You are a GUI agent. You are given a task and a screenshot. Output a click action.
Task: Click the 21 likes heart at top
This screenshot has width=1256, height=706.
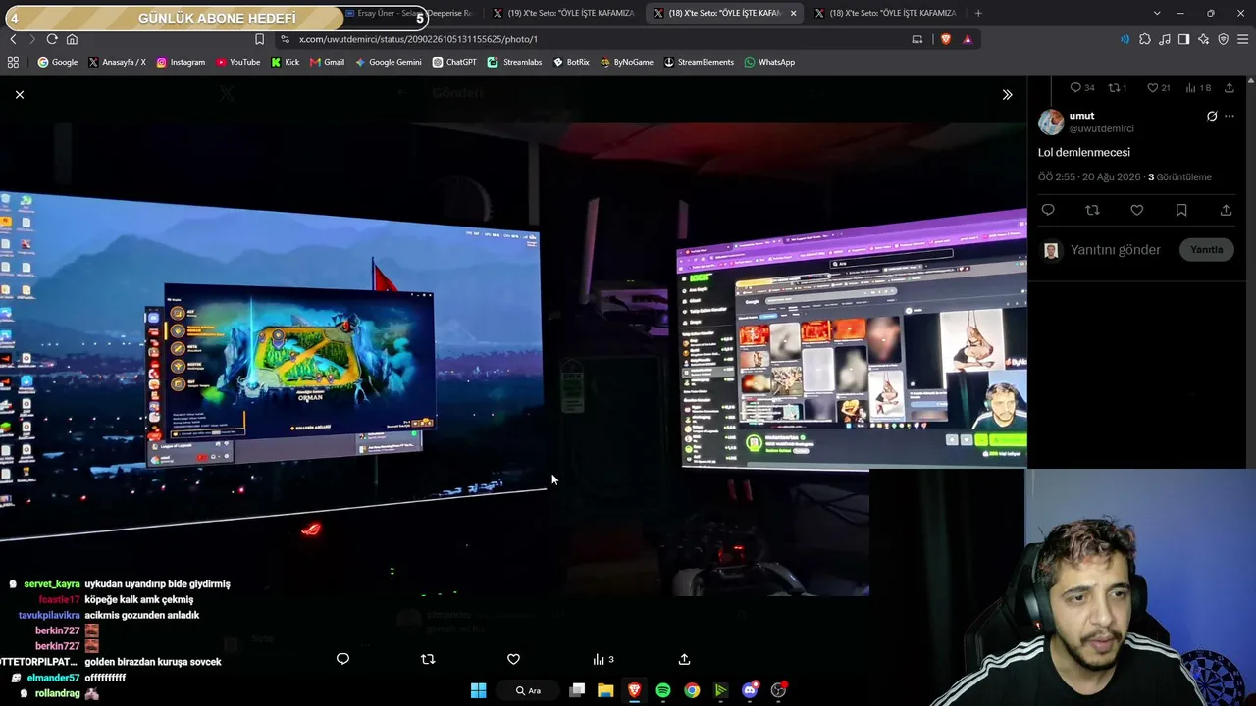[1159, 88]
